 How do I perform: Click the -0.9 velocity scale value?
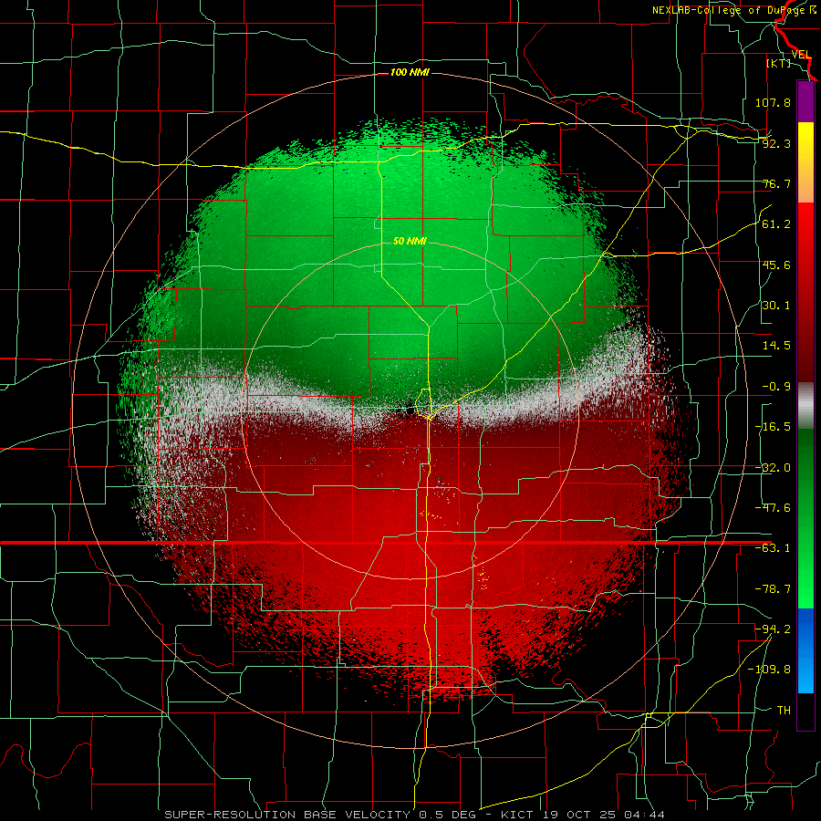point(776,387)
